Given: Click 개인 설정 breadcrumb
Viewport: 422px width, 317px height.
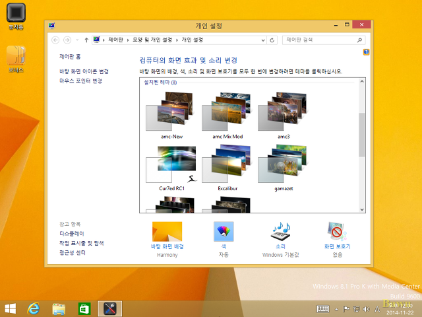Looking at the screenshot, I should 192,40.
